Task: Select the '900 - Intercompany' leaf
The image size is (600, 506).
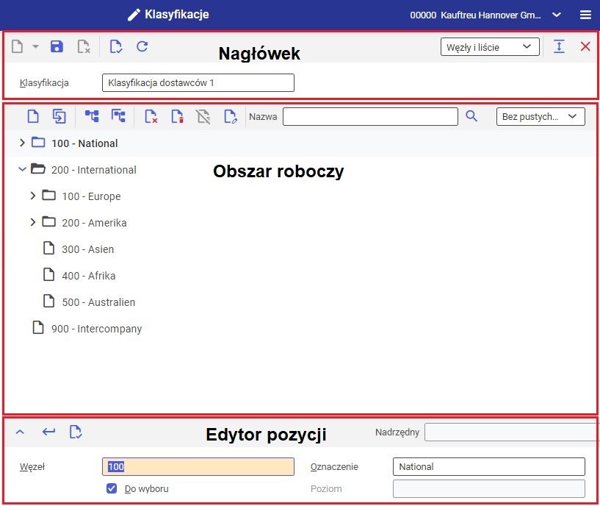Action: [x=300, y=328]
